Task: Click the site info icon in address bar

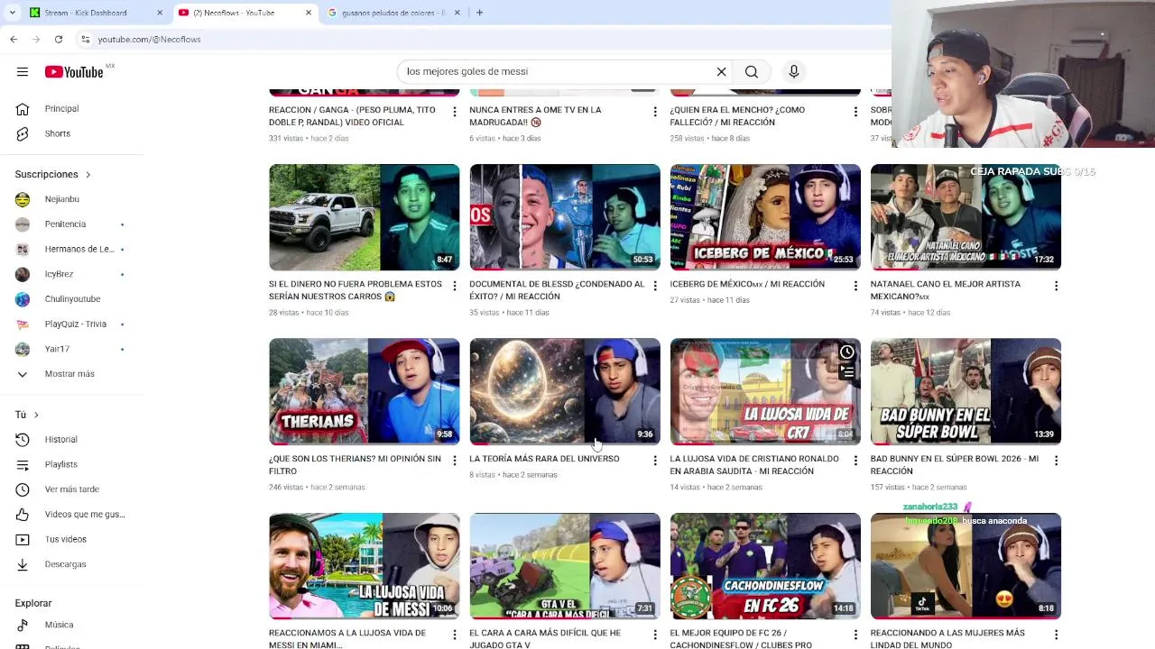Action: [x=86, y=40]
